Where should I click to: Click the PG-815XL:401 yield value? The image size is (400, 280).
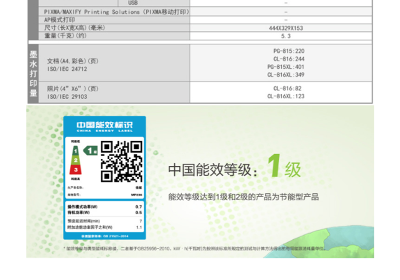point(285,67)
